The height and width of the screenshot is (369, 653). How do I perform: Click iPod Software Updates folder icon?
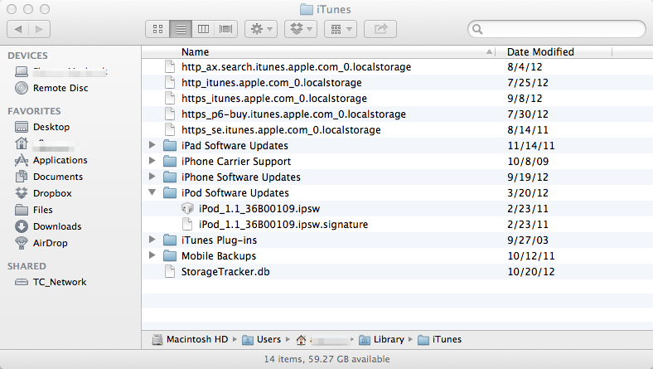(x=170, y=192)
